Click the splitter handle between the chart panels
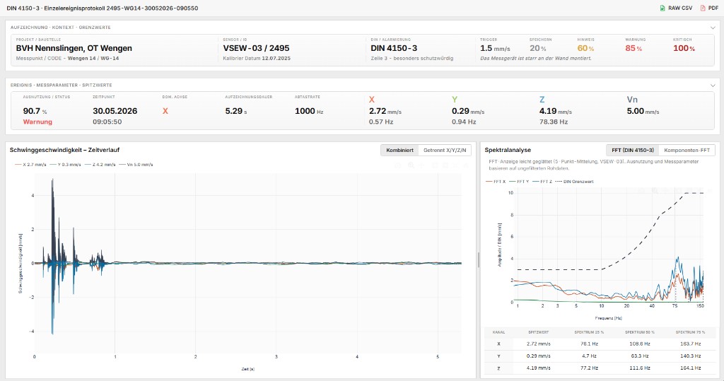This screenshot has height=381, width=724. point(479,259)
